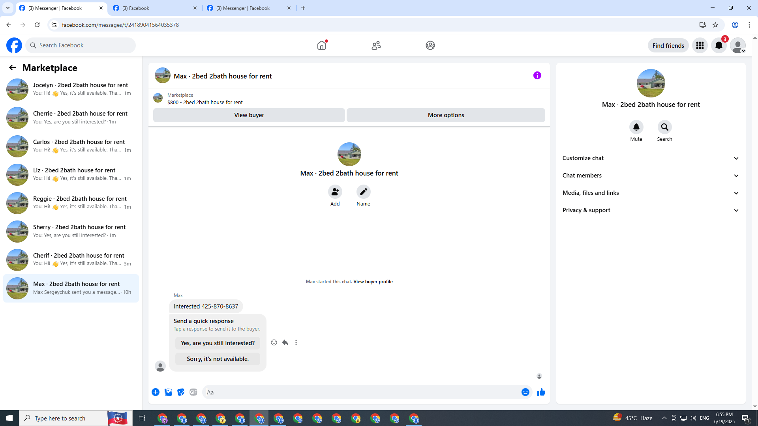Focus the Search Facebook field

(x=81, y=45)
